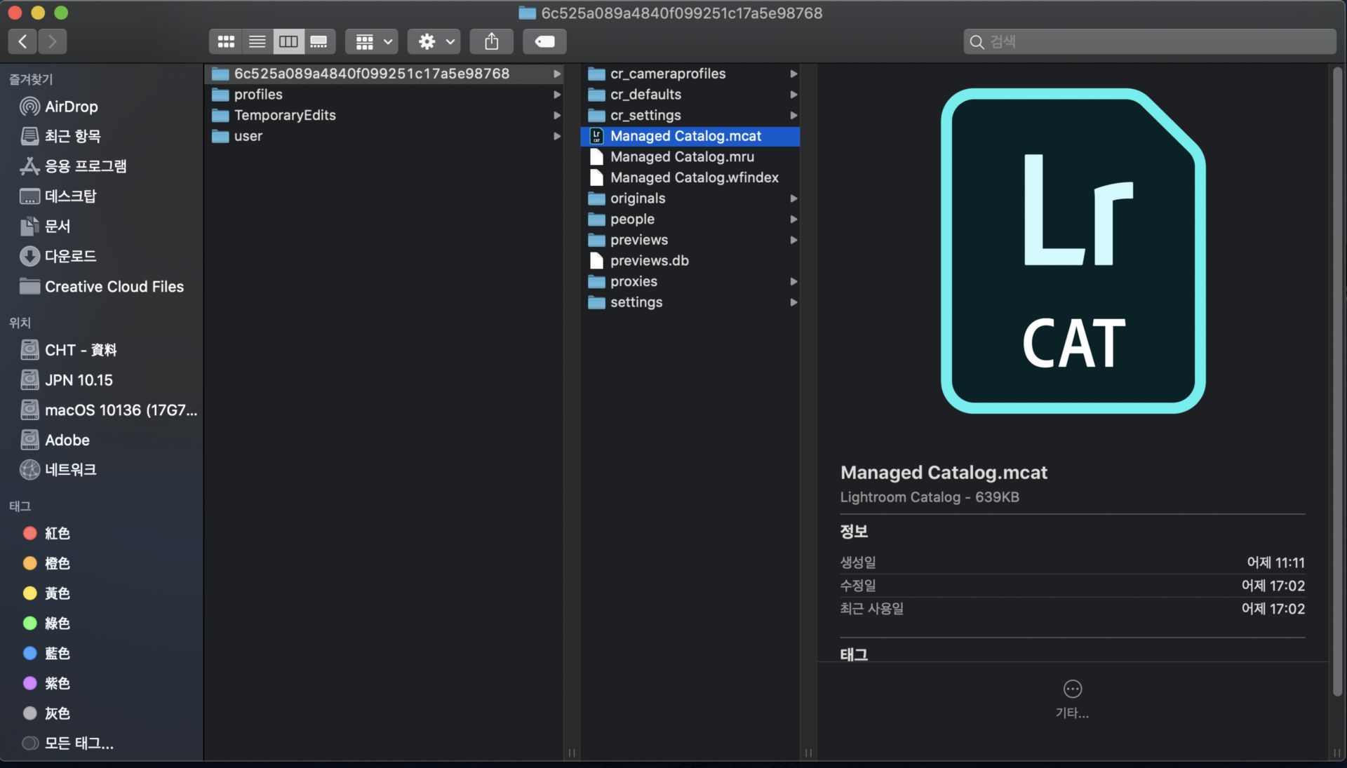Select the previews.db file

649,261
